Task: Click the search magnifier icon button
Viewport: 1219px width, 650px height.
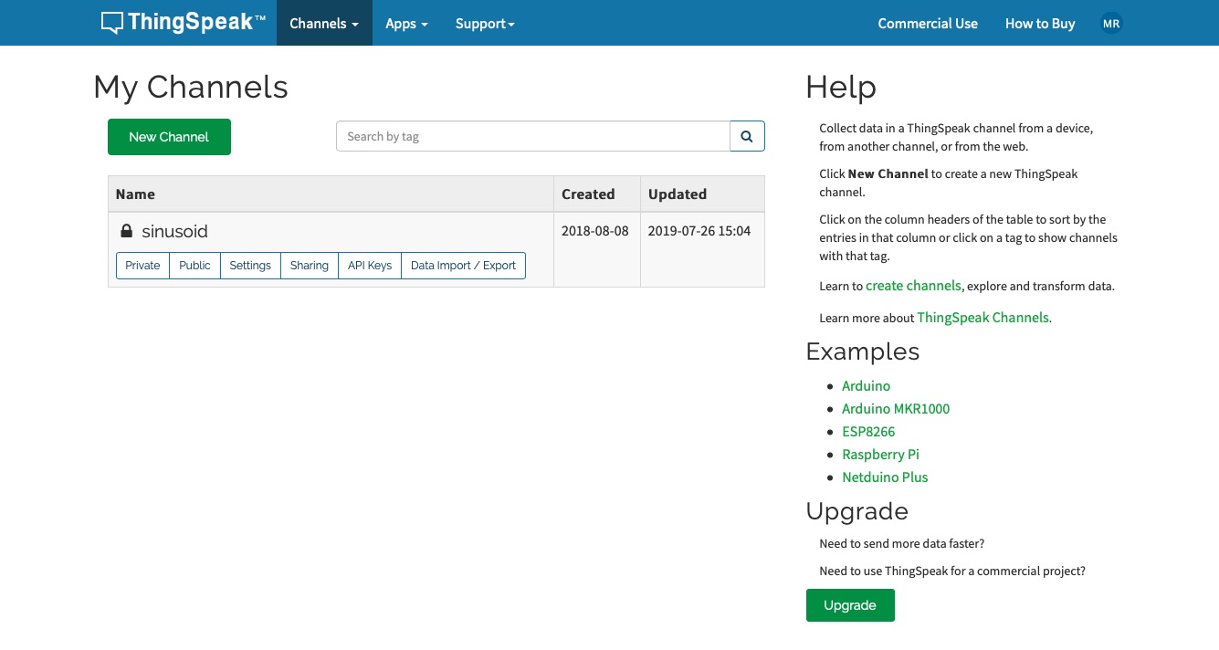Action: point(747,136)
